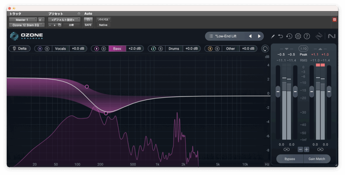This screenshot has height=175, width=345.
Task: Click the pencil edit icon
Action: [x=273, y=36]
